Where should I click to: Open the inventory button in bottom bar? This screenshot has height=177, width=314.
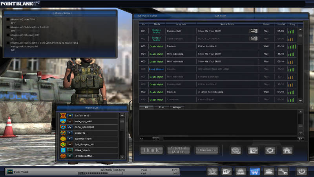pyautogui.click(x=241, y=171)
